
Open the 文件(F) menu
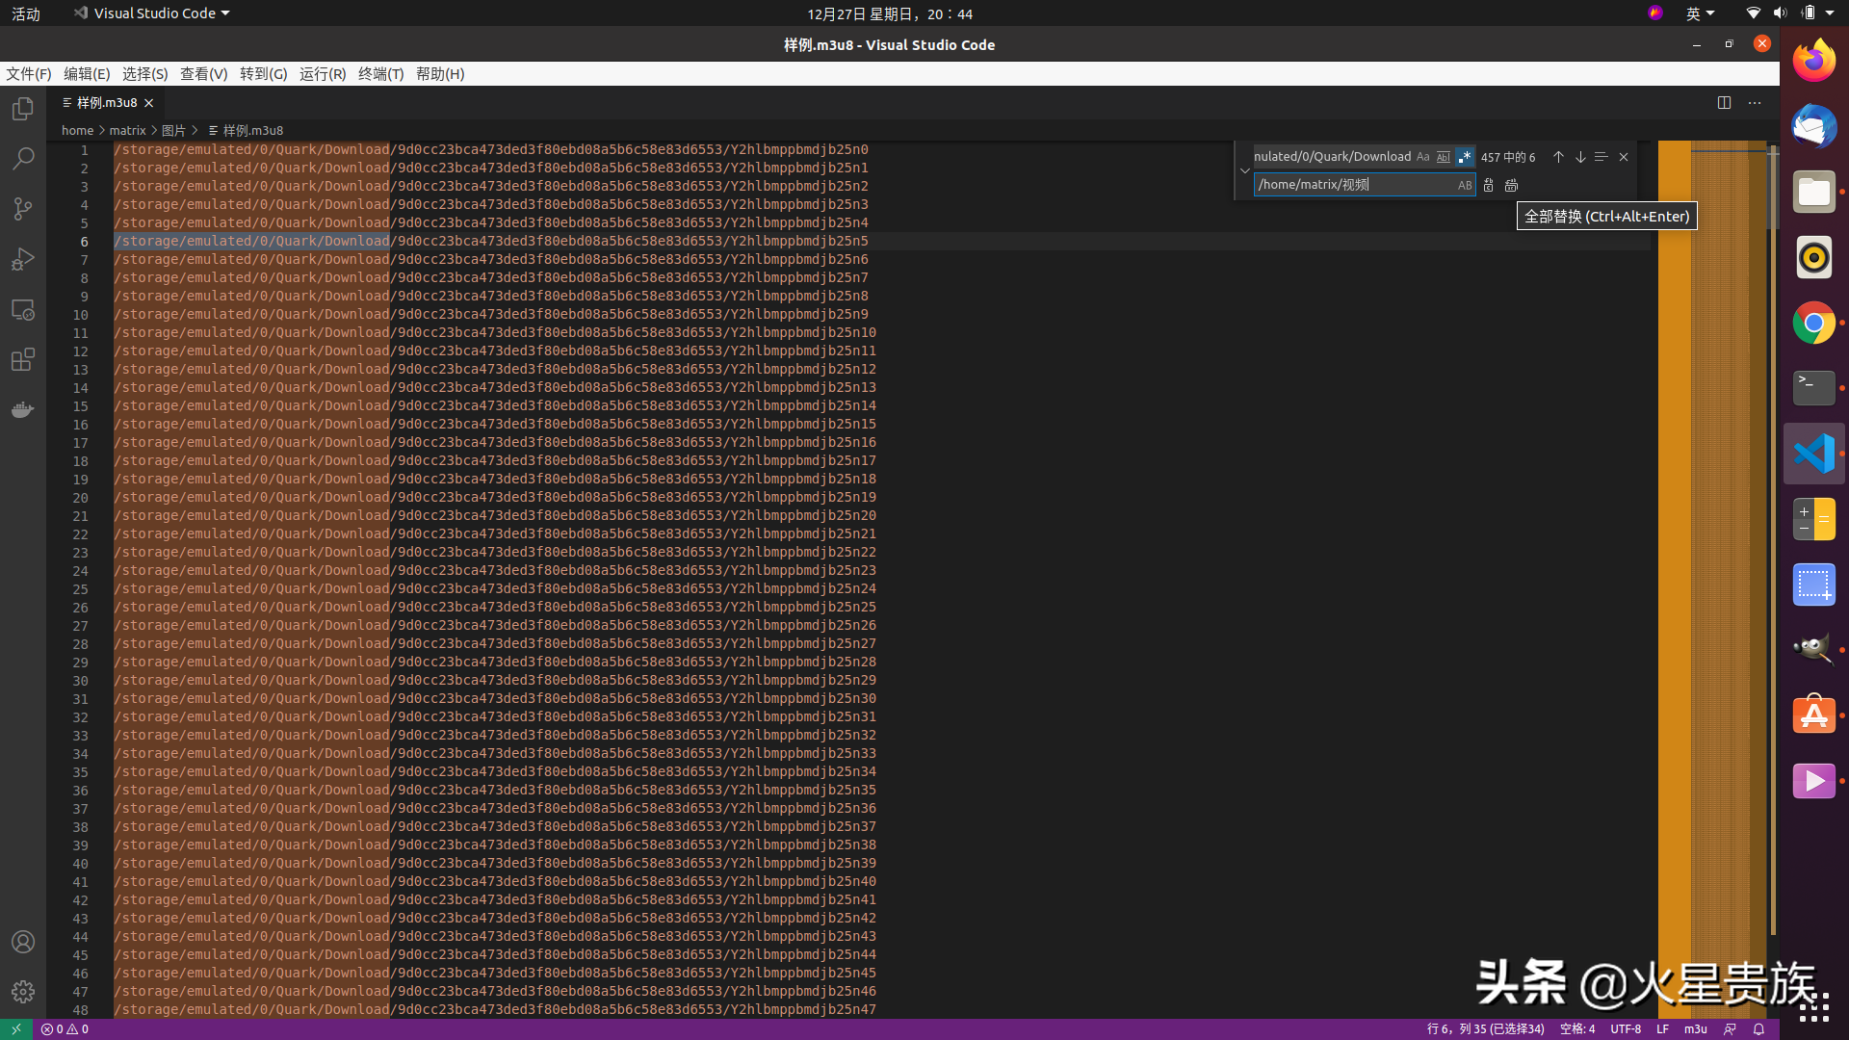[x=29, y=74]
